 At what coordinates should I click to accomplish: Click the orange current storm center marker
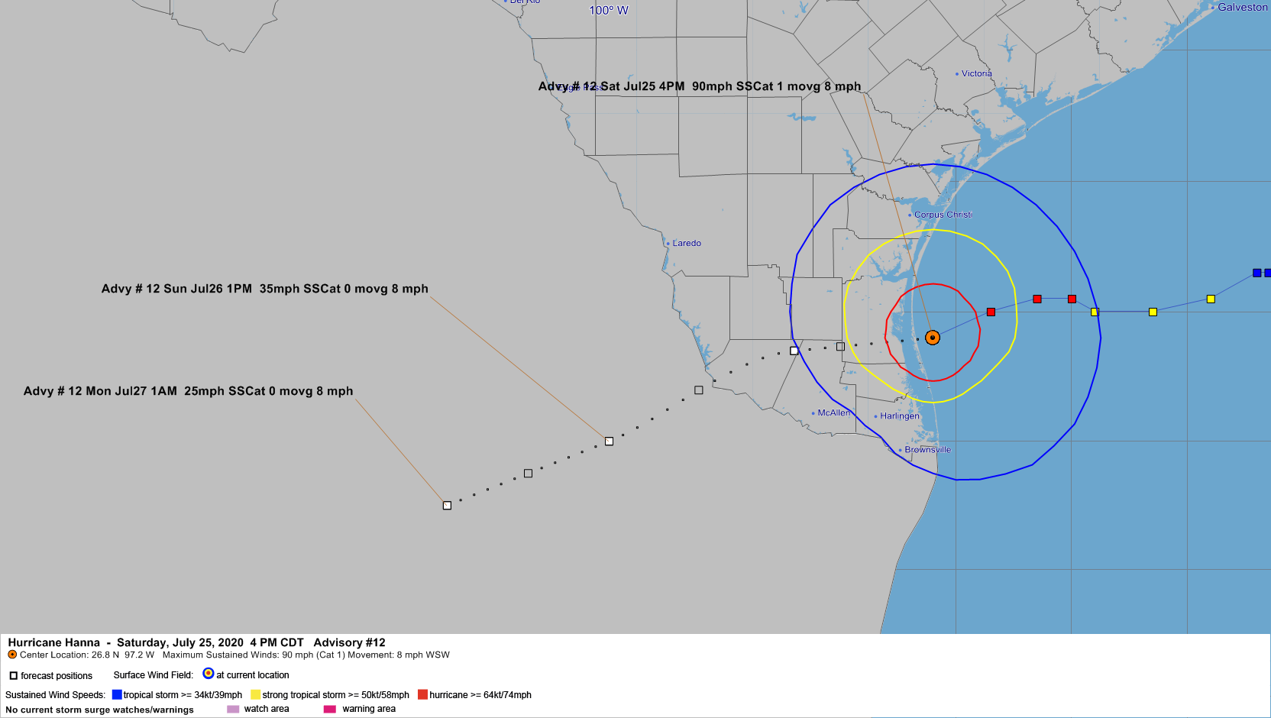coord(932,338)
